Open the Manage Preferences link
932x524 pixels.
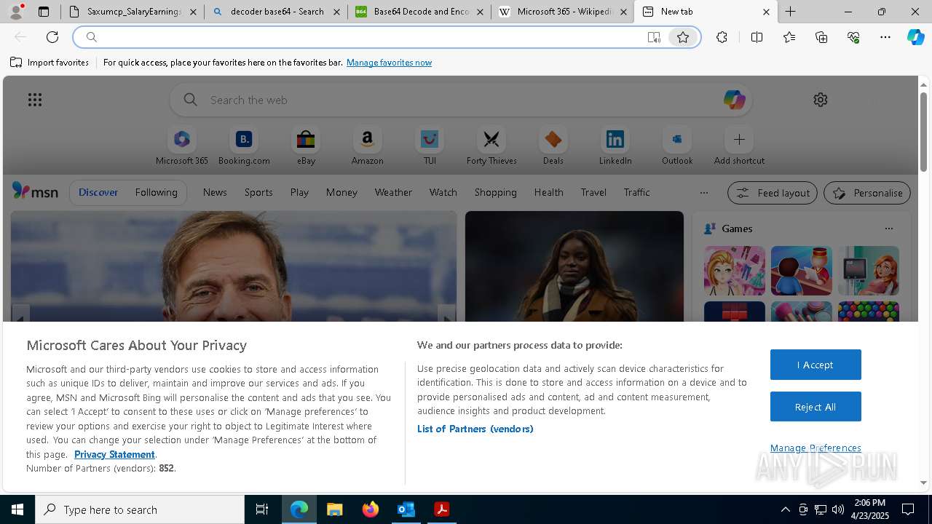815,448
